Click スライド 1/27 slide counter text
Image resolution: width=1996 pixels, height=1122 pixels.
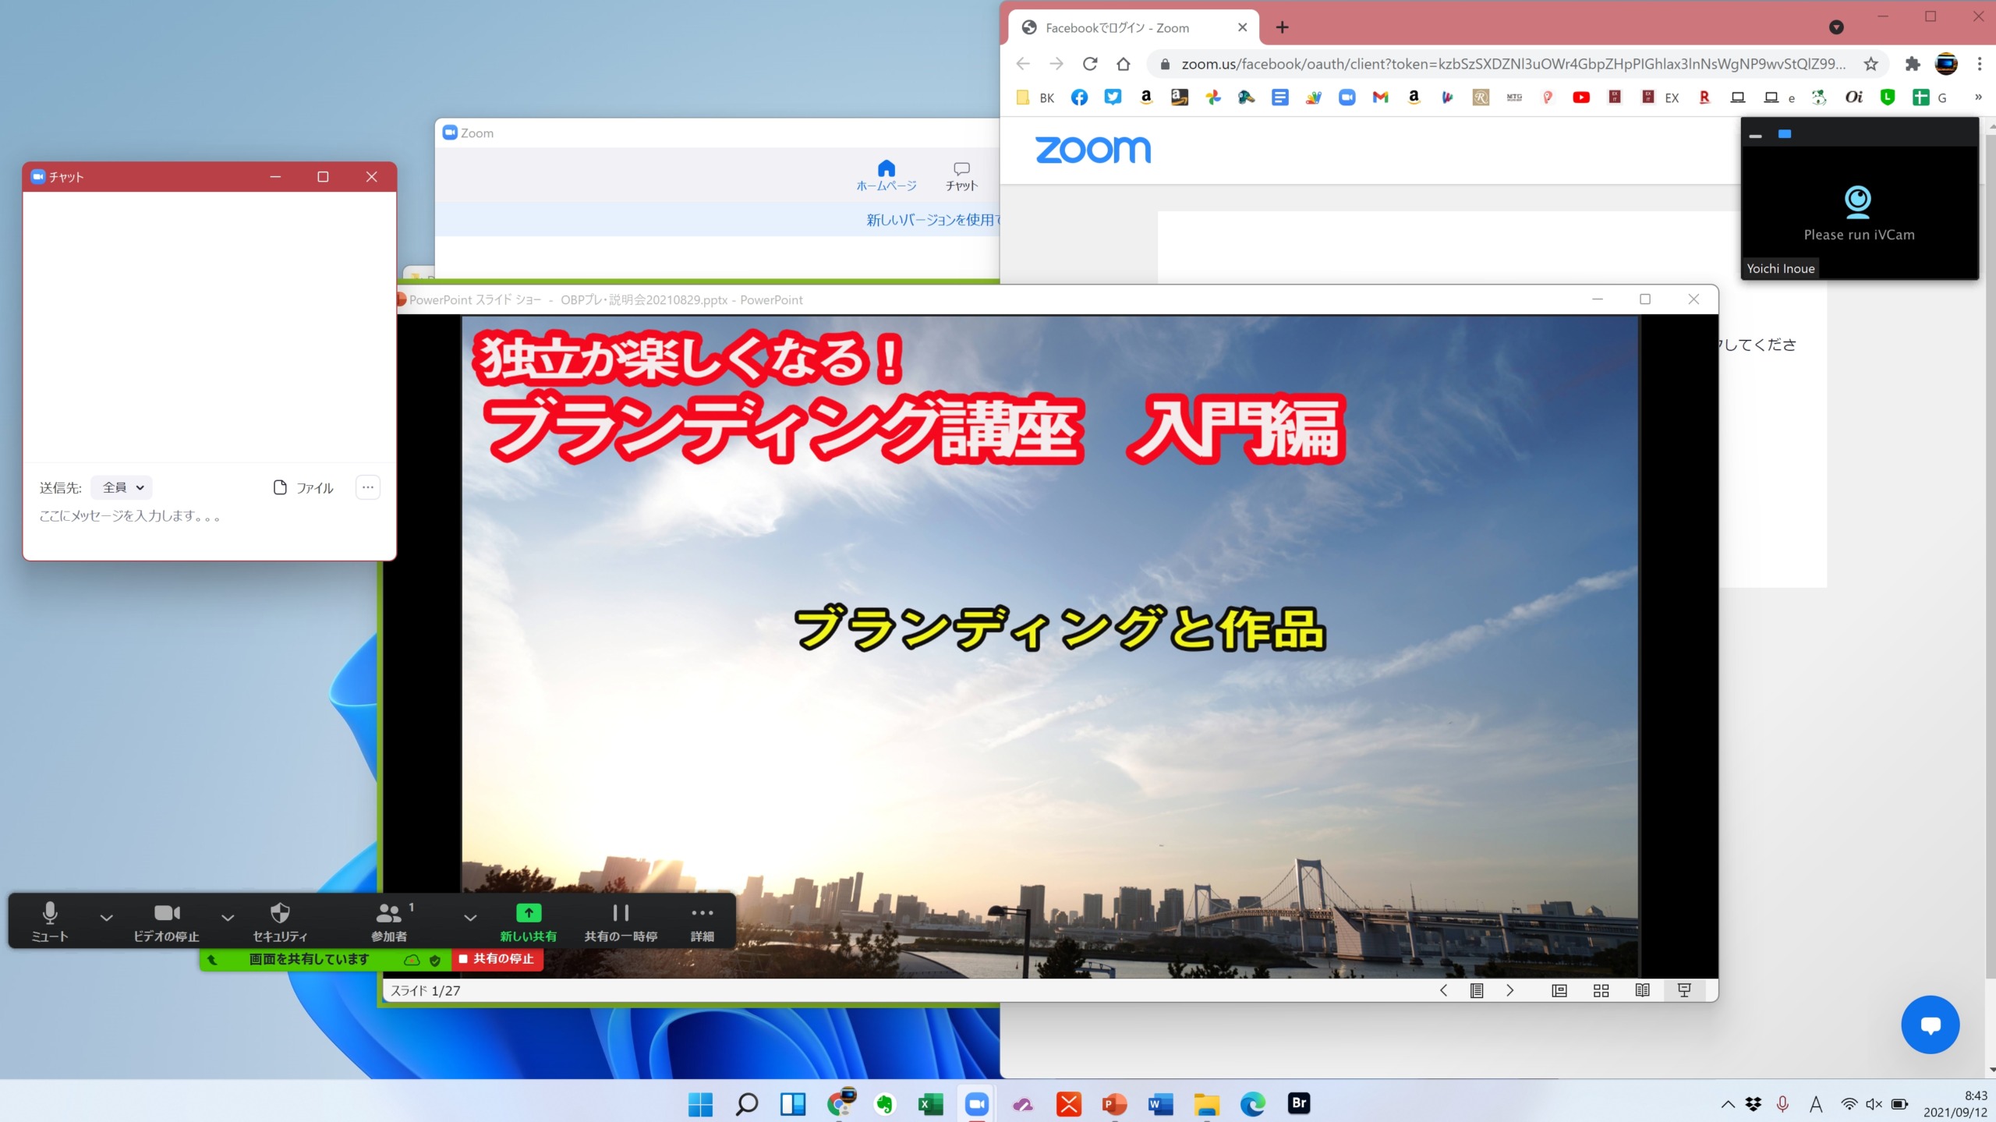[x=426, y=990]
